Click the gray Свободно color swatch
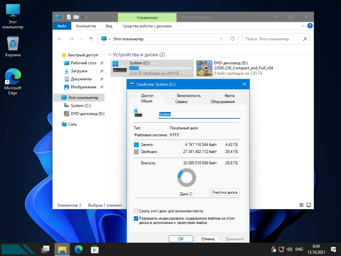341x256 pixels. (136, 152)
